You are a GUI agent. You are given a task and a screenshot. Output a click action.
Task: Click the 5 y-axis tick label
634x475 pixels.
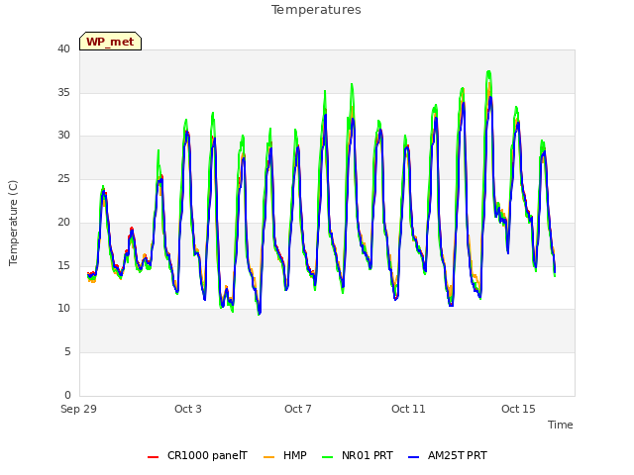click(67, 352)
